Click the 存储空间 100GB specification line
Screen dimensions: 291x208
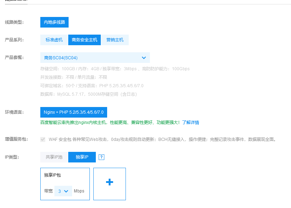[115, 69]
